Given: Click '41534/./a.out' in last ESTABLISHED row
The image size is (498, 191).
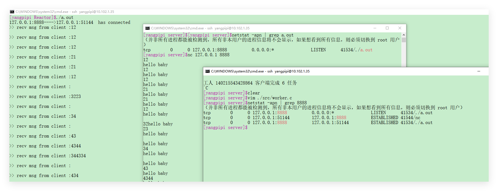Looking at the screenshot, I should [417, 123].
